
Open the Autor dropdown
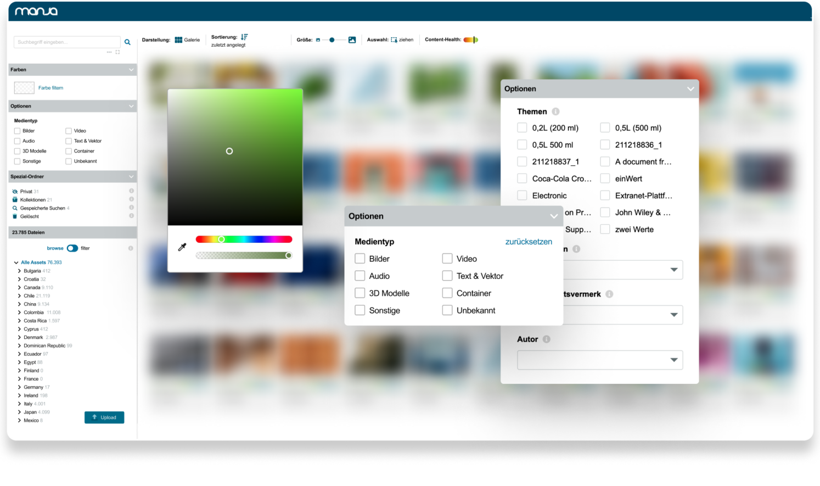click(x=600, y=360)
